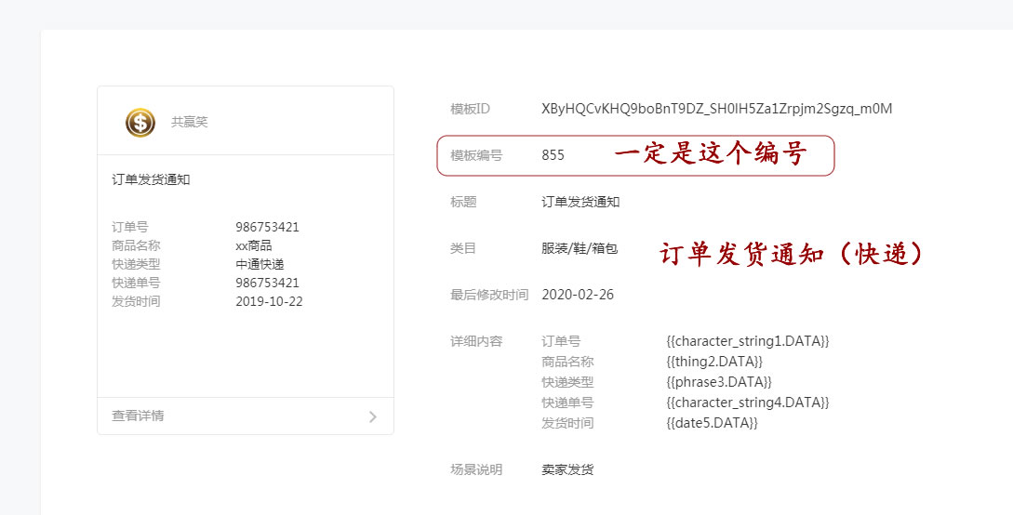Click 中通快递 in the preview card

click(x=260, y=264)
